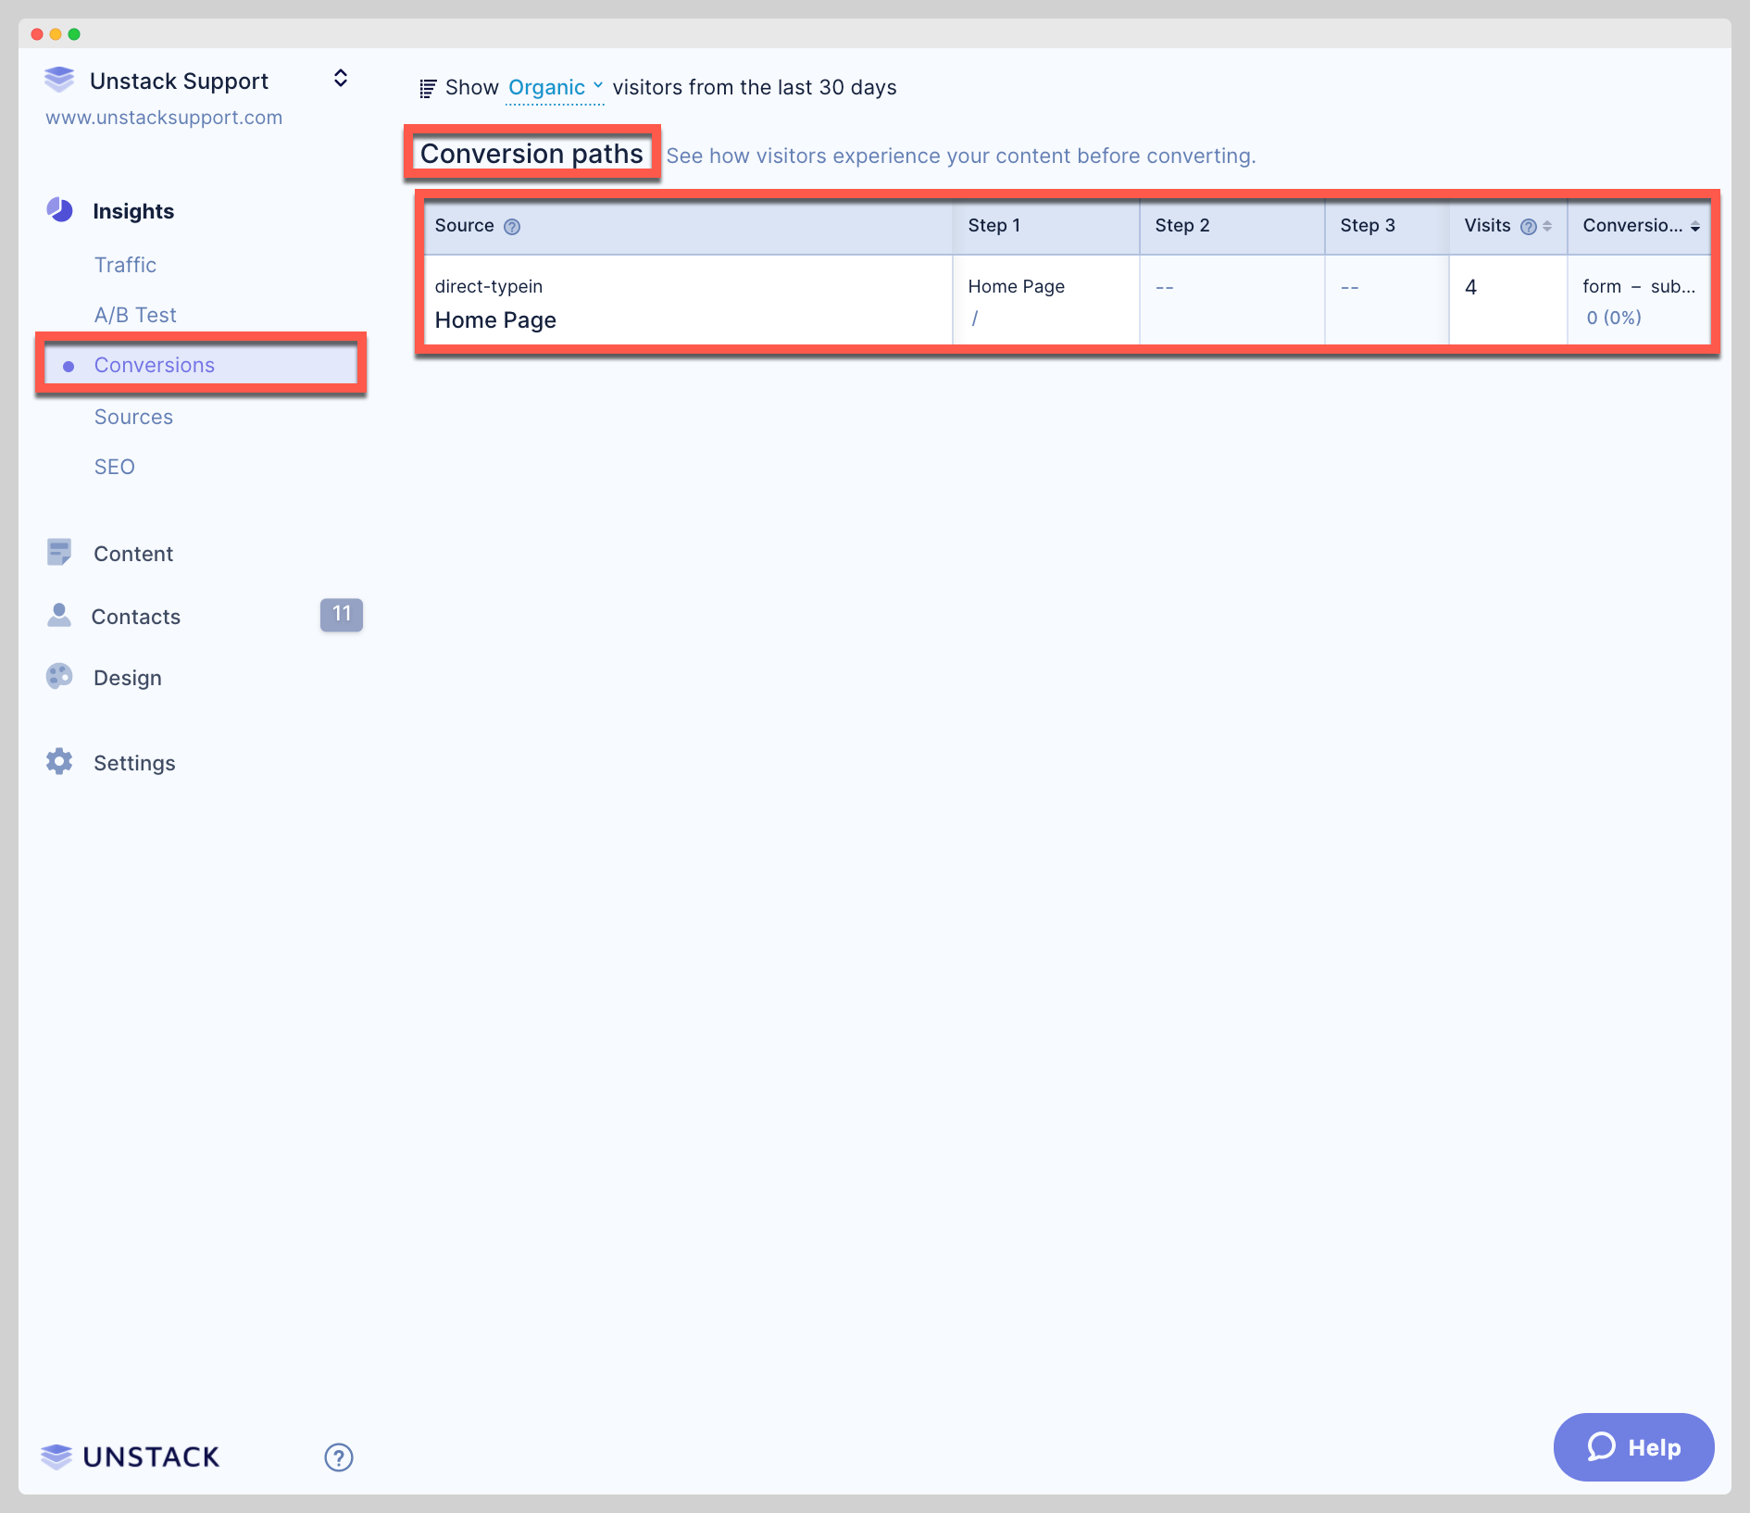Click the Contacts person icon
Viewport: 1750px width, 1513px height.
(x=59, y=616)
